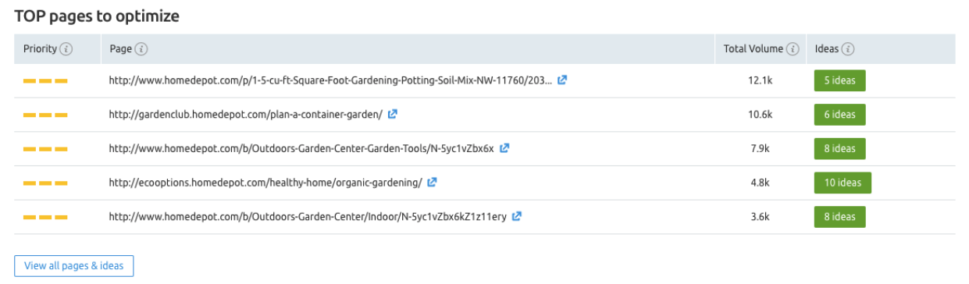Click View all pages & ideas button
The width and height of the screenshot is (969, 284).
(74, 266)
